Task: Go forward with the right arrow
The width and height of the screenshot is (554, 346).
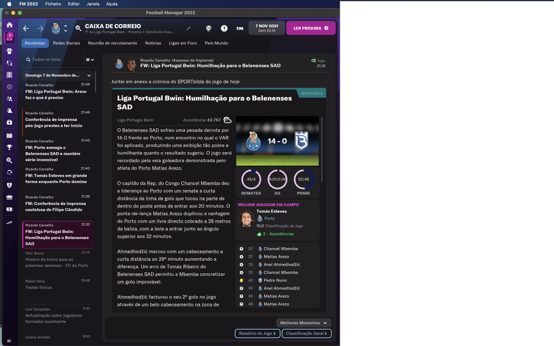Action: click(x=40, y=29)
